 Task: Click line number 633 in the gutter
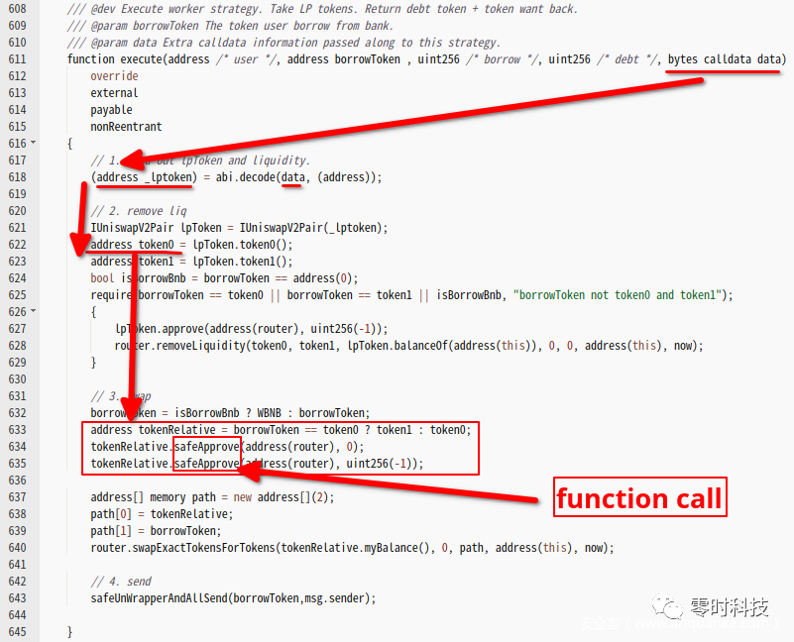(x=17, y=430)
